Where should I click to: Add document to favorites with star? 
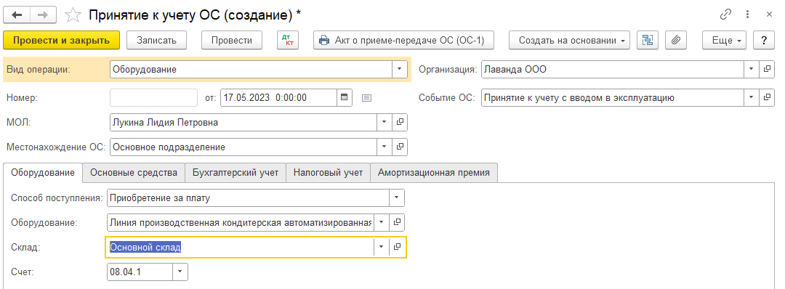pyautogui.click(x=73, y=15)
